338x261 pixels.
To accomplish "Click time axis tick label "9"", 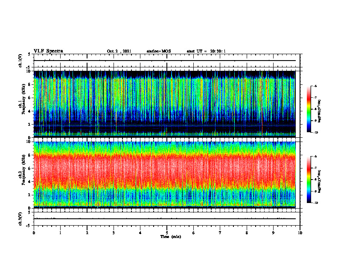I will coord(273,233).
